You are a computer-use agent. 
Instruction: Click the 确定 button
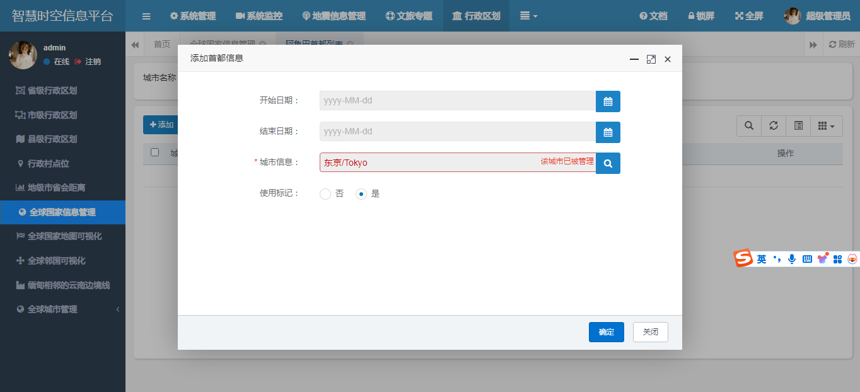point(607,332)
